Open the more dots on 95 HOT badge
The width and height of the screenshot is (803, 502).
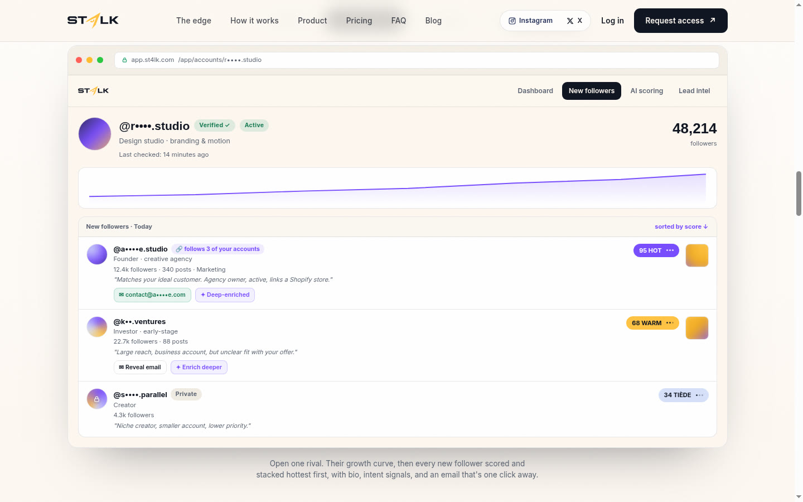point(670,250)
